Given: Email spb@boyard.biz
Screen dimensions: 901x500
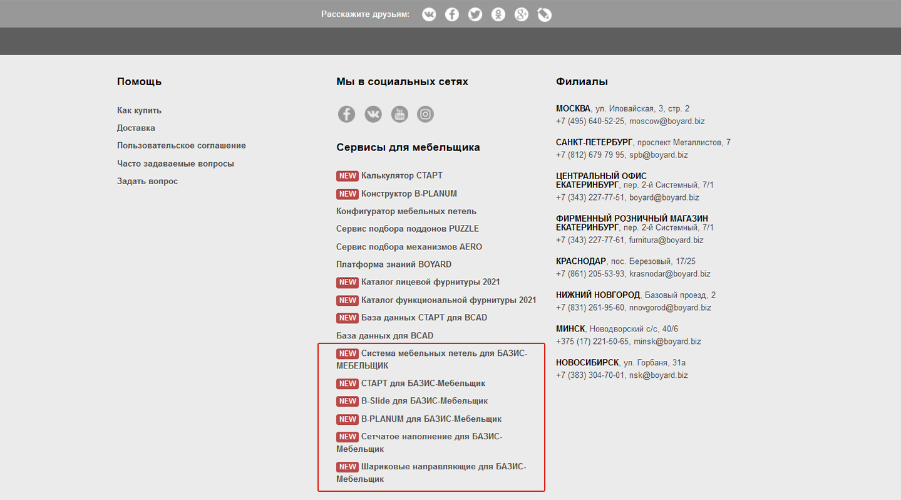Looking at the screenshot, I should 659,155.
